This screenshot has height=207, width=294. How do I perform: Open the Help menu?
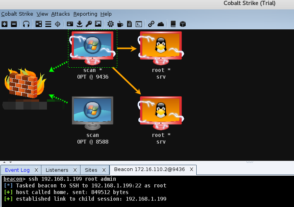pyautogui.click(x=106, y=14)
